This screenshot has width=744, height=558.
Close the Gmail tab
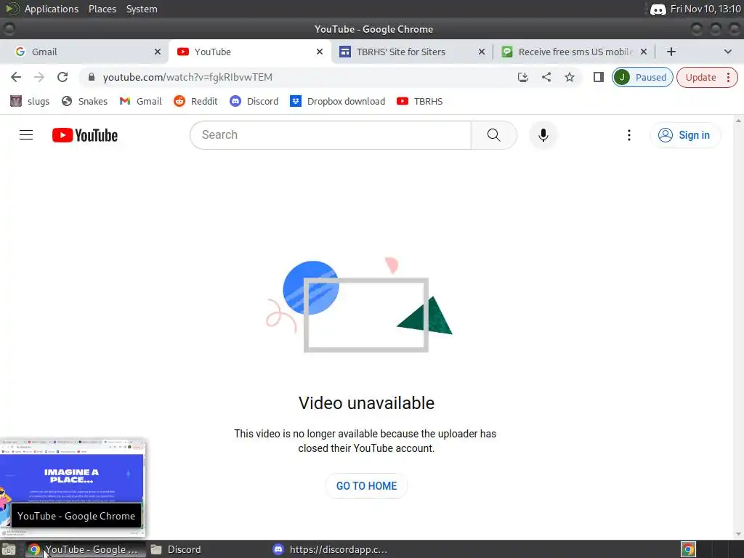[x=158, y=52]
